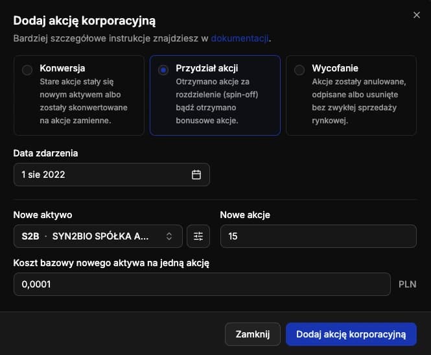Click the up-down chevron in the S2B selector
431x355 pixels.
(x=169, y=236)
